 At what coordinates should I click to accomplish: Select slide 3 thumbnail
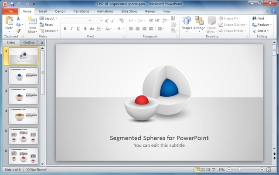pyautogui.click(x=24, y=96)
